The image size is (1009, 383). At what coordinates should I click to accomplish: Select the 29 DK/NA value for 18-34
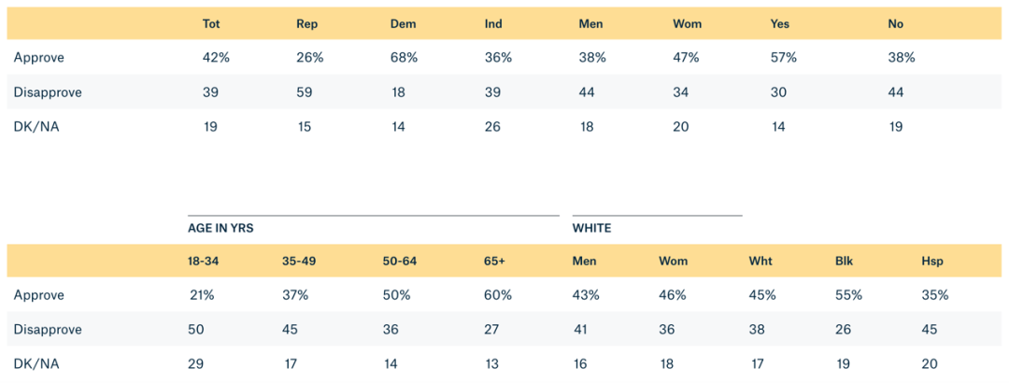click(198, 364)
